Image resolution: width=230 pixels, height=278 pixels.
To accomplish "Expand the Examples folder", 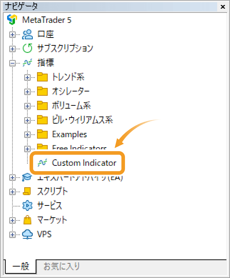I will pyautogui.click(x=27, y=135).
